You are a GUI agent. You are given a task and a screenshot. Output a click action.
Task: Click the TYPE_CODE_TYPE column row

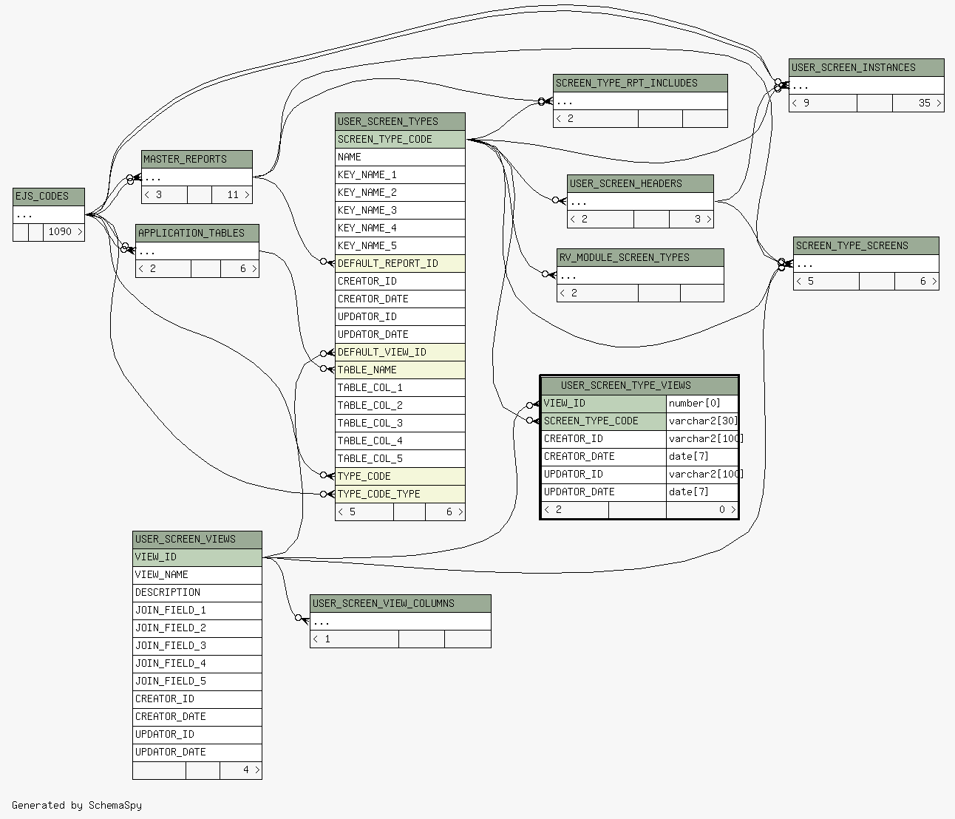tap(400, 495)
